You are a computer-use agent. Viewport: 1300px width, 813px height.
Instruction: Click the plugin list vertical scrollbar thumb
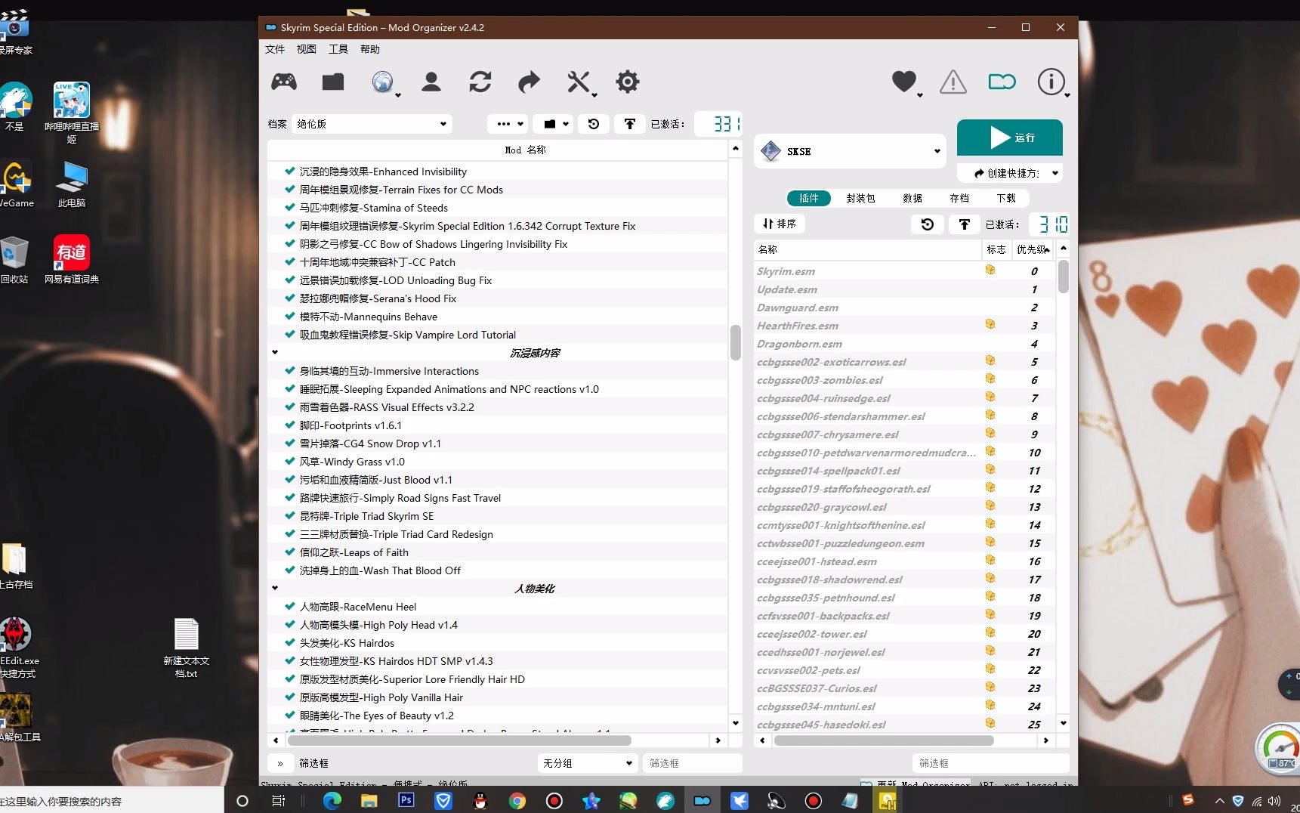1064,276
